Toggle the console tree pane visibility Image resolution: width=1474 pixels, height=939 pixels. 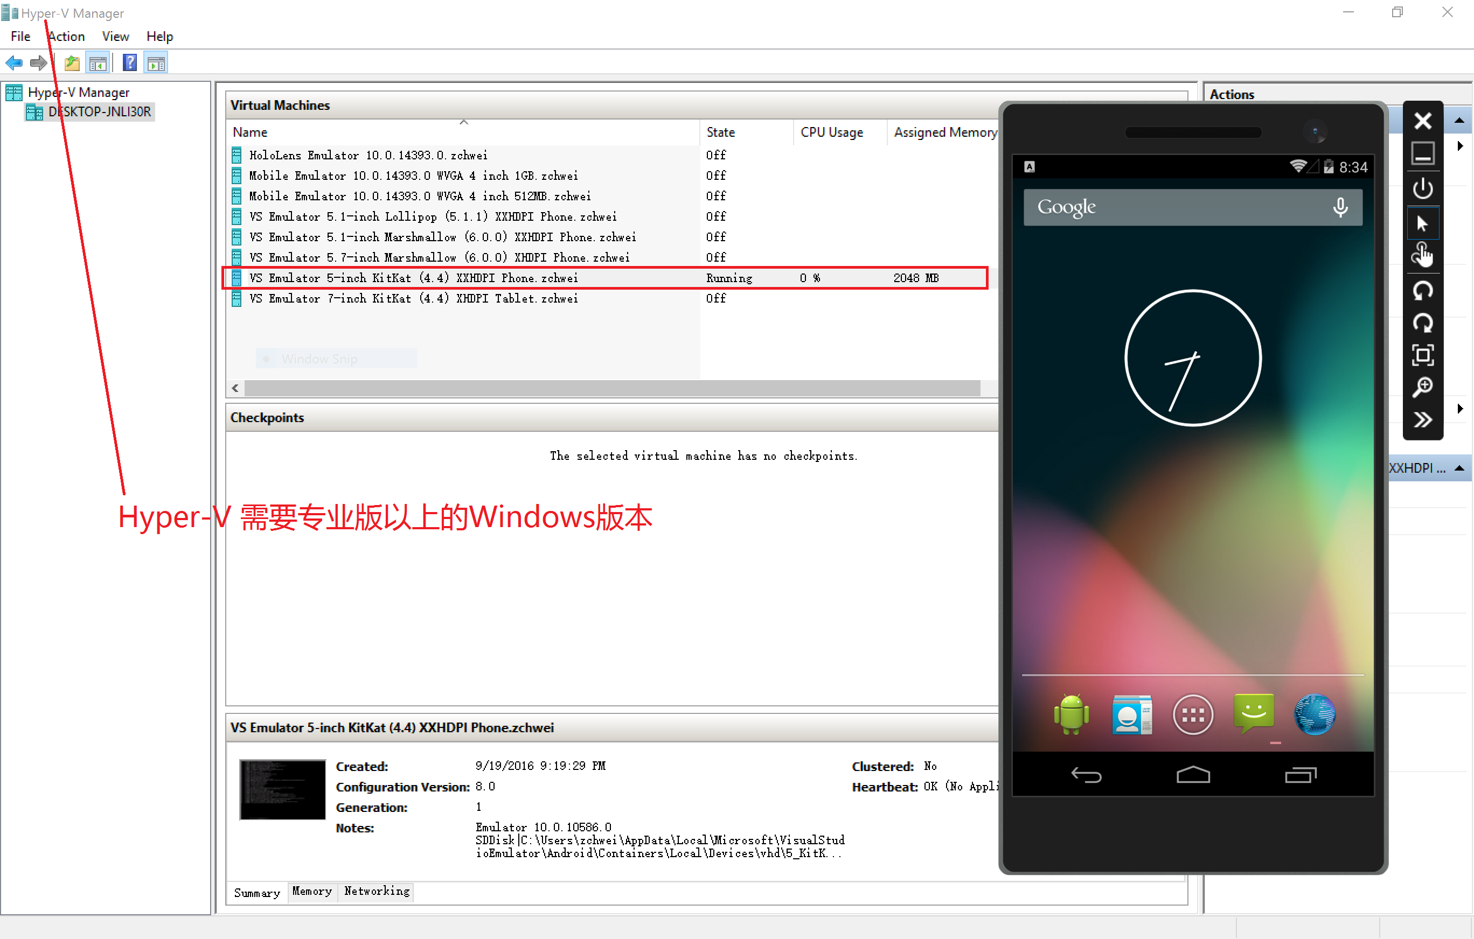98,62
